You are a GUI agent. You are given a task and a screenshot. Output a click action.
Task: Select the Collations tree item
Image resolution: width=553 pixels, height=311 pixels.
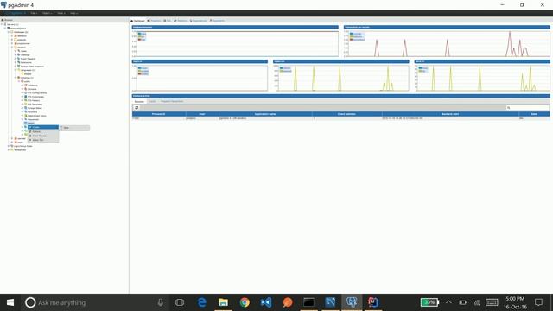click(x=33, y=86)
